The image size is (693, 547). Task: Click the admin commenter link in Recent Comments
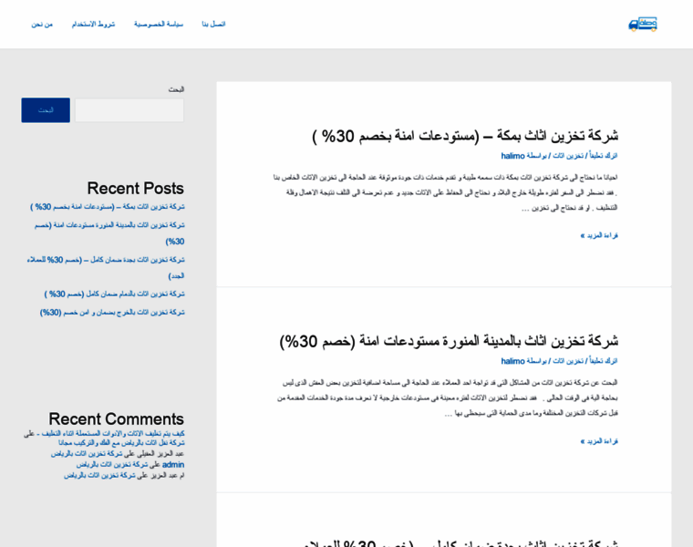[173, 464]
